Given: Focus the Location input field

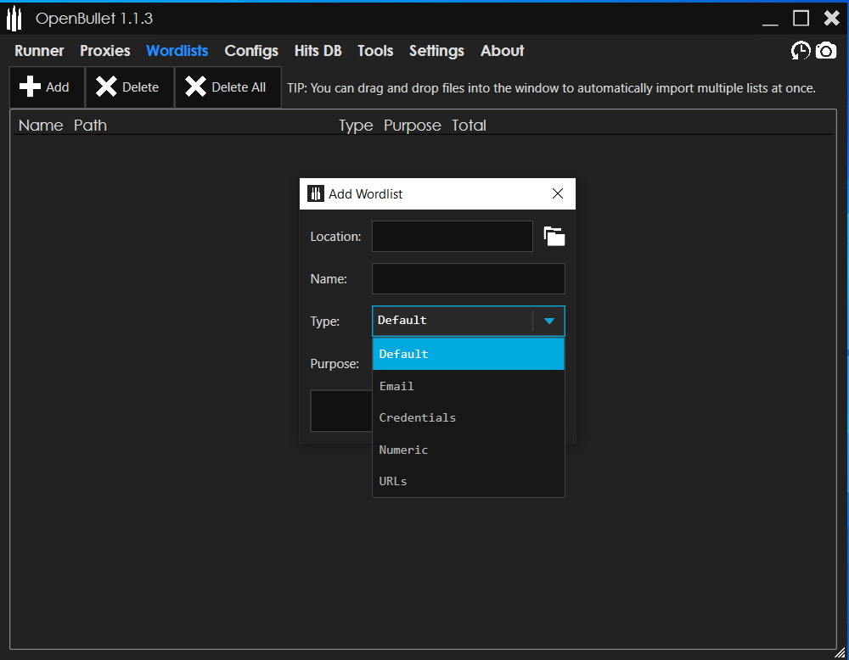Looking at the screenshot, I should 453,236.
